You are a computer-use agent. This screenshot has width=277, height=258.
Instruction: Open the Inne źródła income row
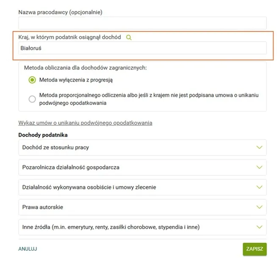(x=127, y=227)
